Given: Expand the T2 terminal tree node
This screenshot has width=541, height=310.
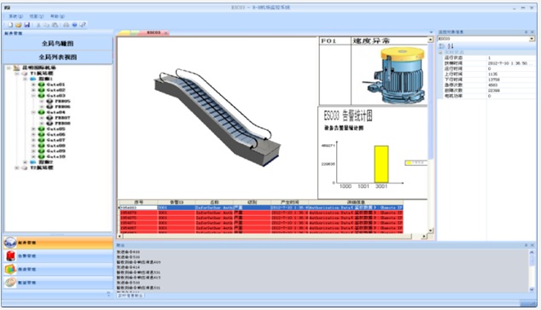Looking at the screenshot, I should 16,167.
